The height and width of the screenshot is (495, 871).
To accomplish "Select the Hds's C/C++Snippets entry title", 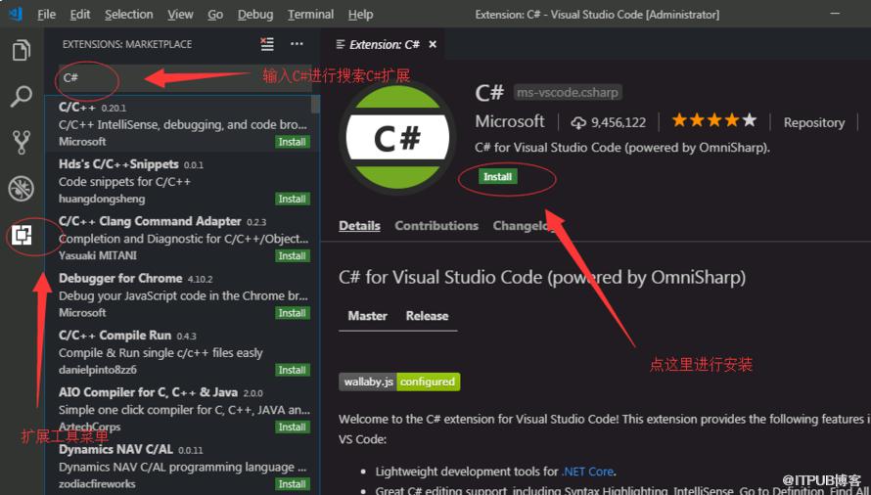I will coord(118,164).
